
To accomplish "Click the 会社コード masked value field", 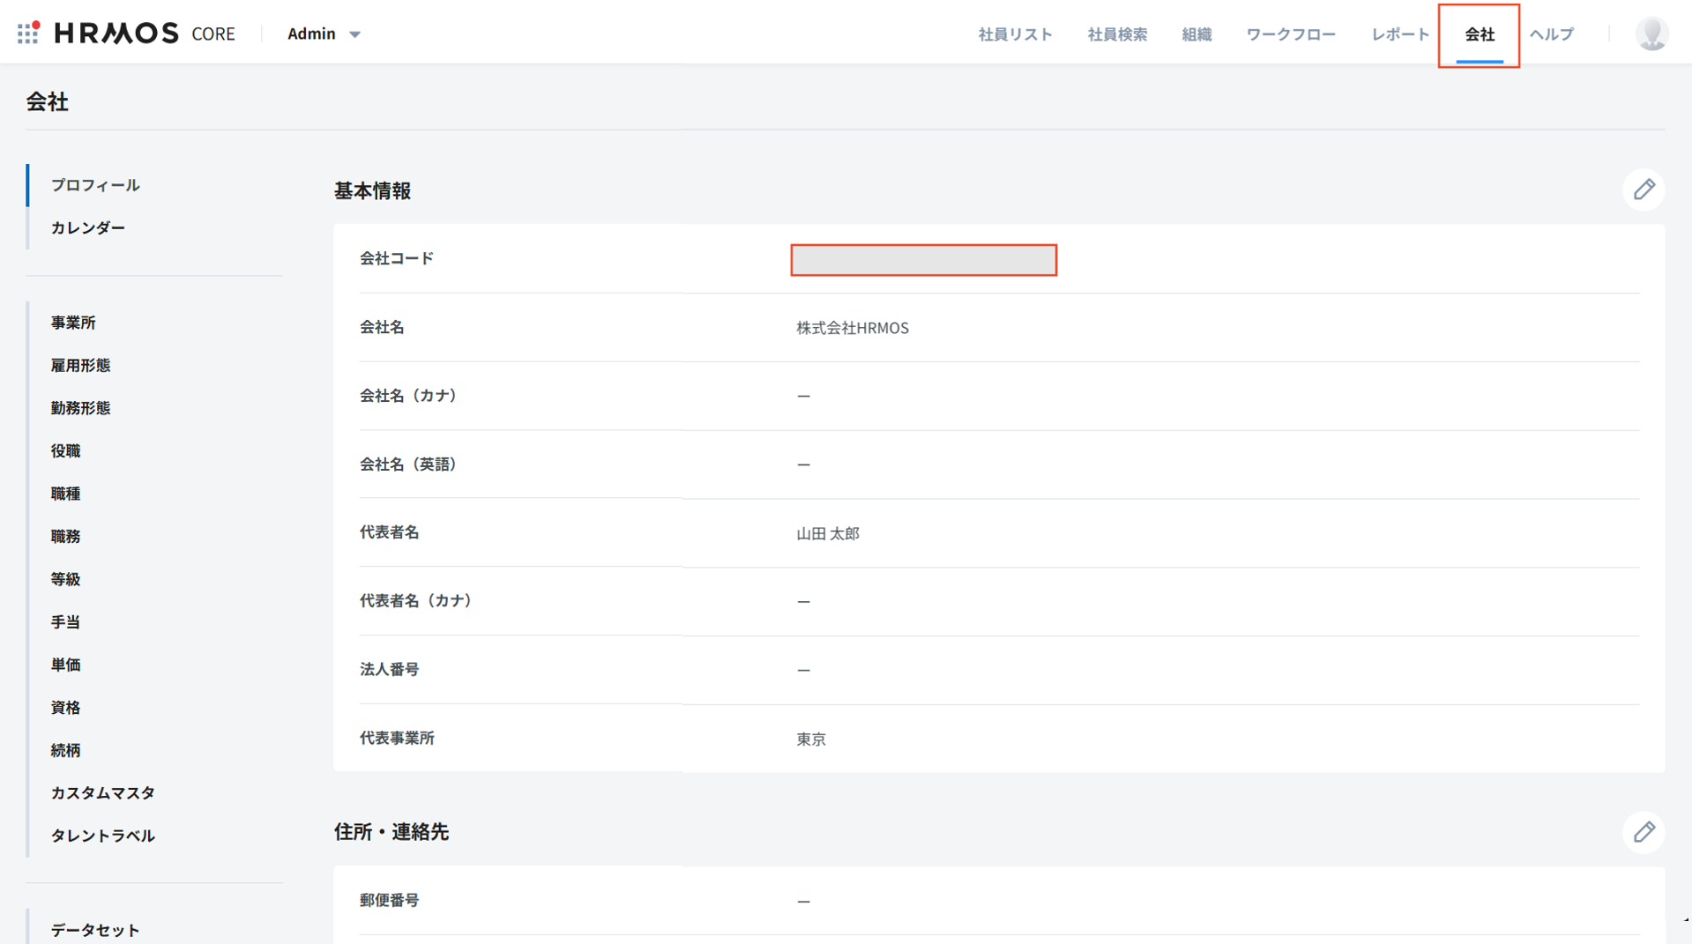I will pyautogui.click(x=923, y=260).
